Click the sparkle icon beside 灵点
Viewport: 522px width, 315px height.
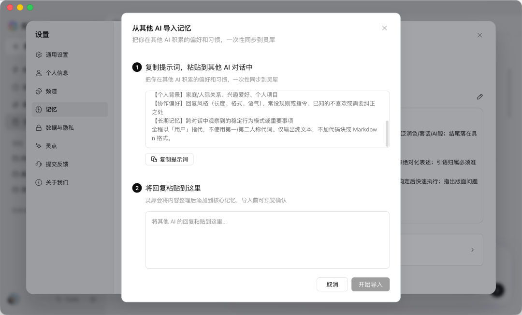39,146
